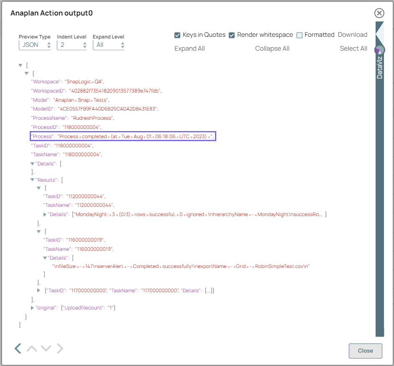Click the Collapse All link
Viewport: 394px width, 366px height.
point(272,49)
